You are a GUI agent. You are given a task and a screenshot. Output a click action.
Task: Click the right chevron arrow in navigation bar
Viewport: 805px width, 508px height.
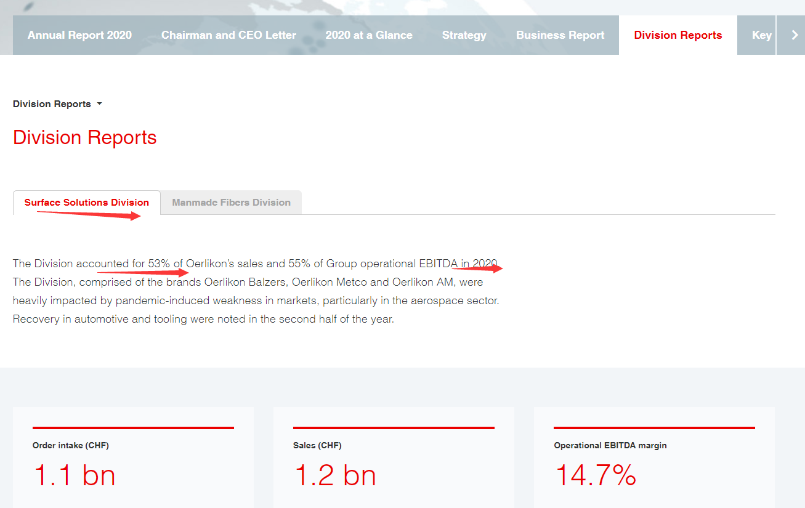[795, 35]
